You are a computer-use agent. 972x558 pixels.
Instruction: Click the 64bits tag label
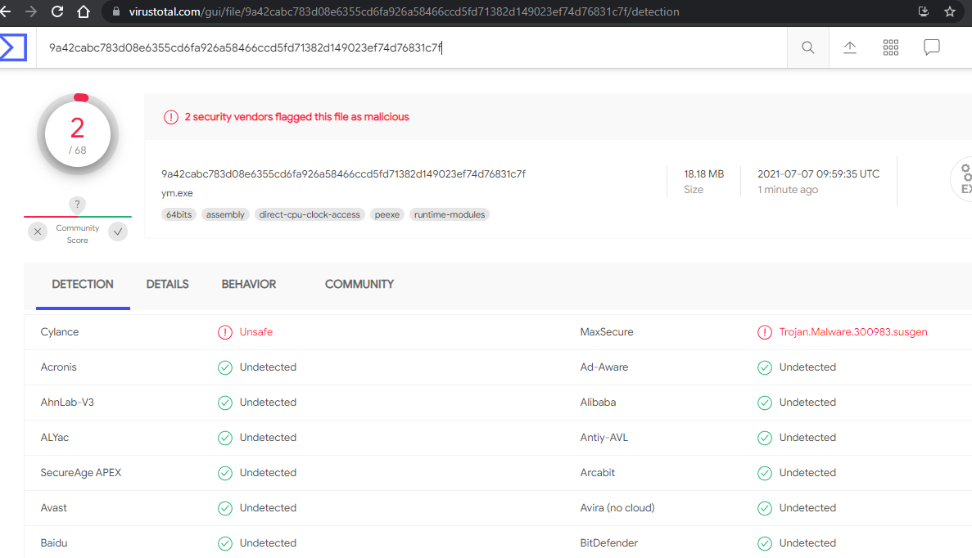(179, 214)
